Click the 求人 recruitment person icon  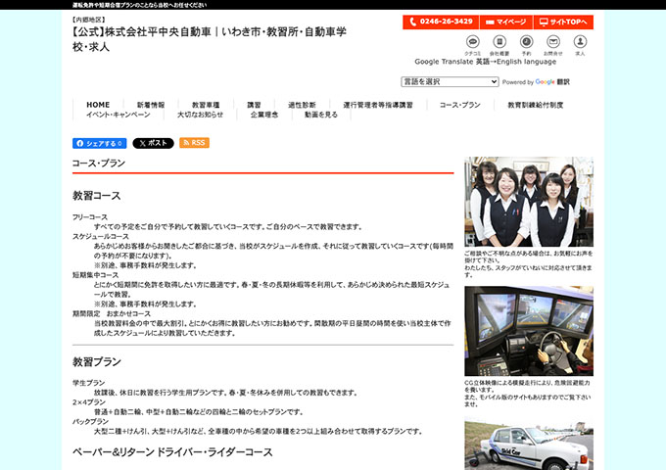(580, 42)
